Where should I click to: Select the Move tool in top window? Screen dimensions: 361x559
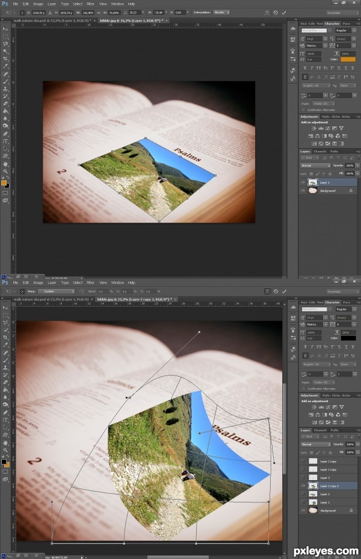[x=5, y=29]
